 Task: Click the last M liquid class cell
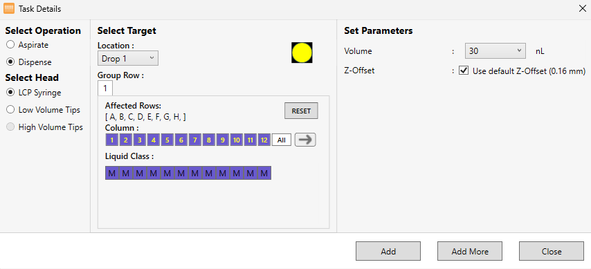(x=264, y=173)
